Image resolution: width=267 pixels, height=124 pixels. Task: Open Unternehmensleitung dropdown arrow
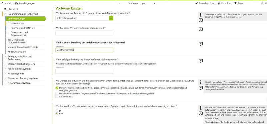tap(111, 18)
